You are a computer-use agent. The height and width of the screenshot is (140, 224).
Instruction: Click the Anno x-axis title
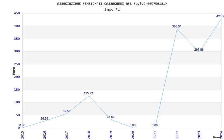217,137
